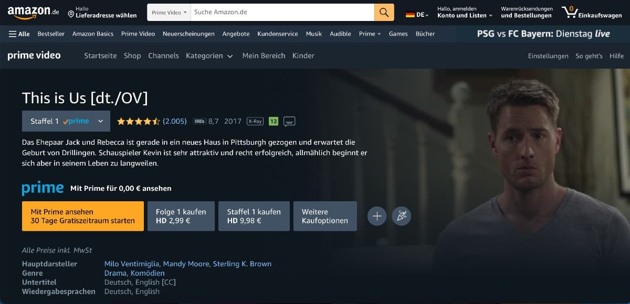Viewport: 630px width, 304px height.
Task: Click Alle Preise inkl. MwSt text
Action: (57, 251)
